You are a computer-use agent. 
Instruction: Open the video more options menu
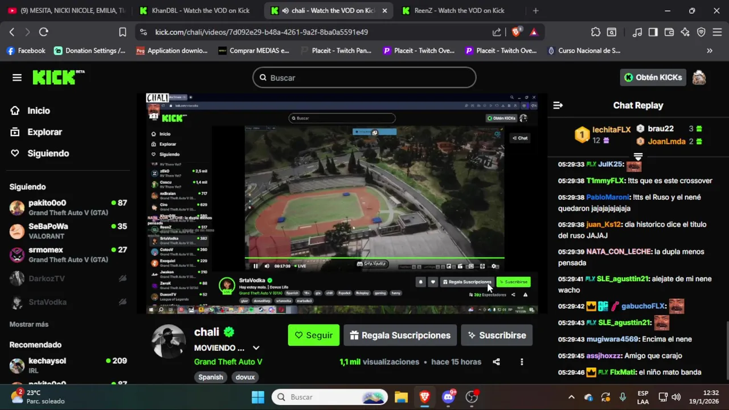[522, 362]
